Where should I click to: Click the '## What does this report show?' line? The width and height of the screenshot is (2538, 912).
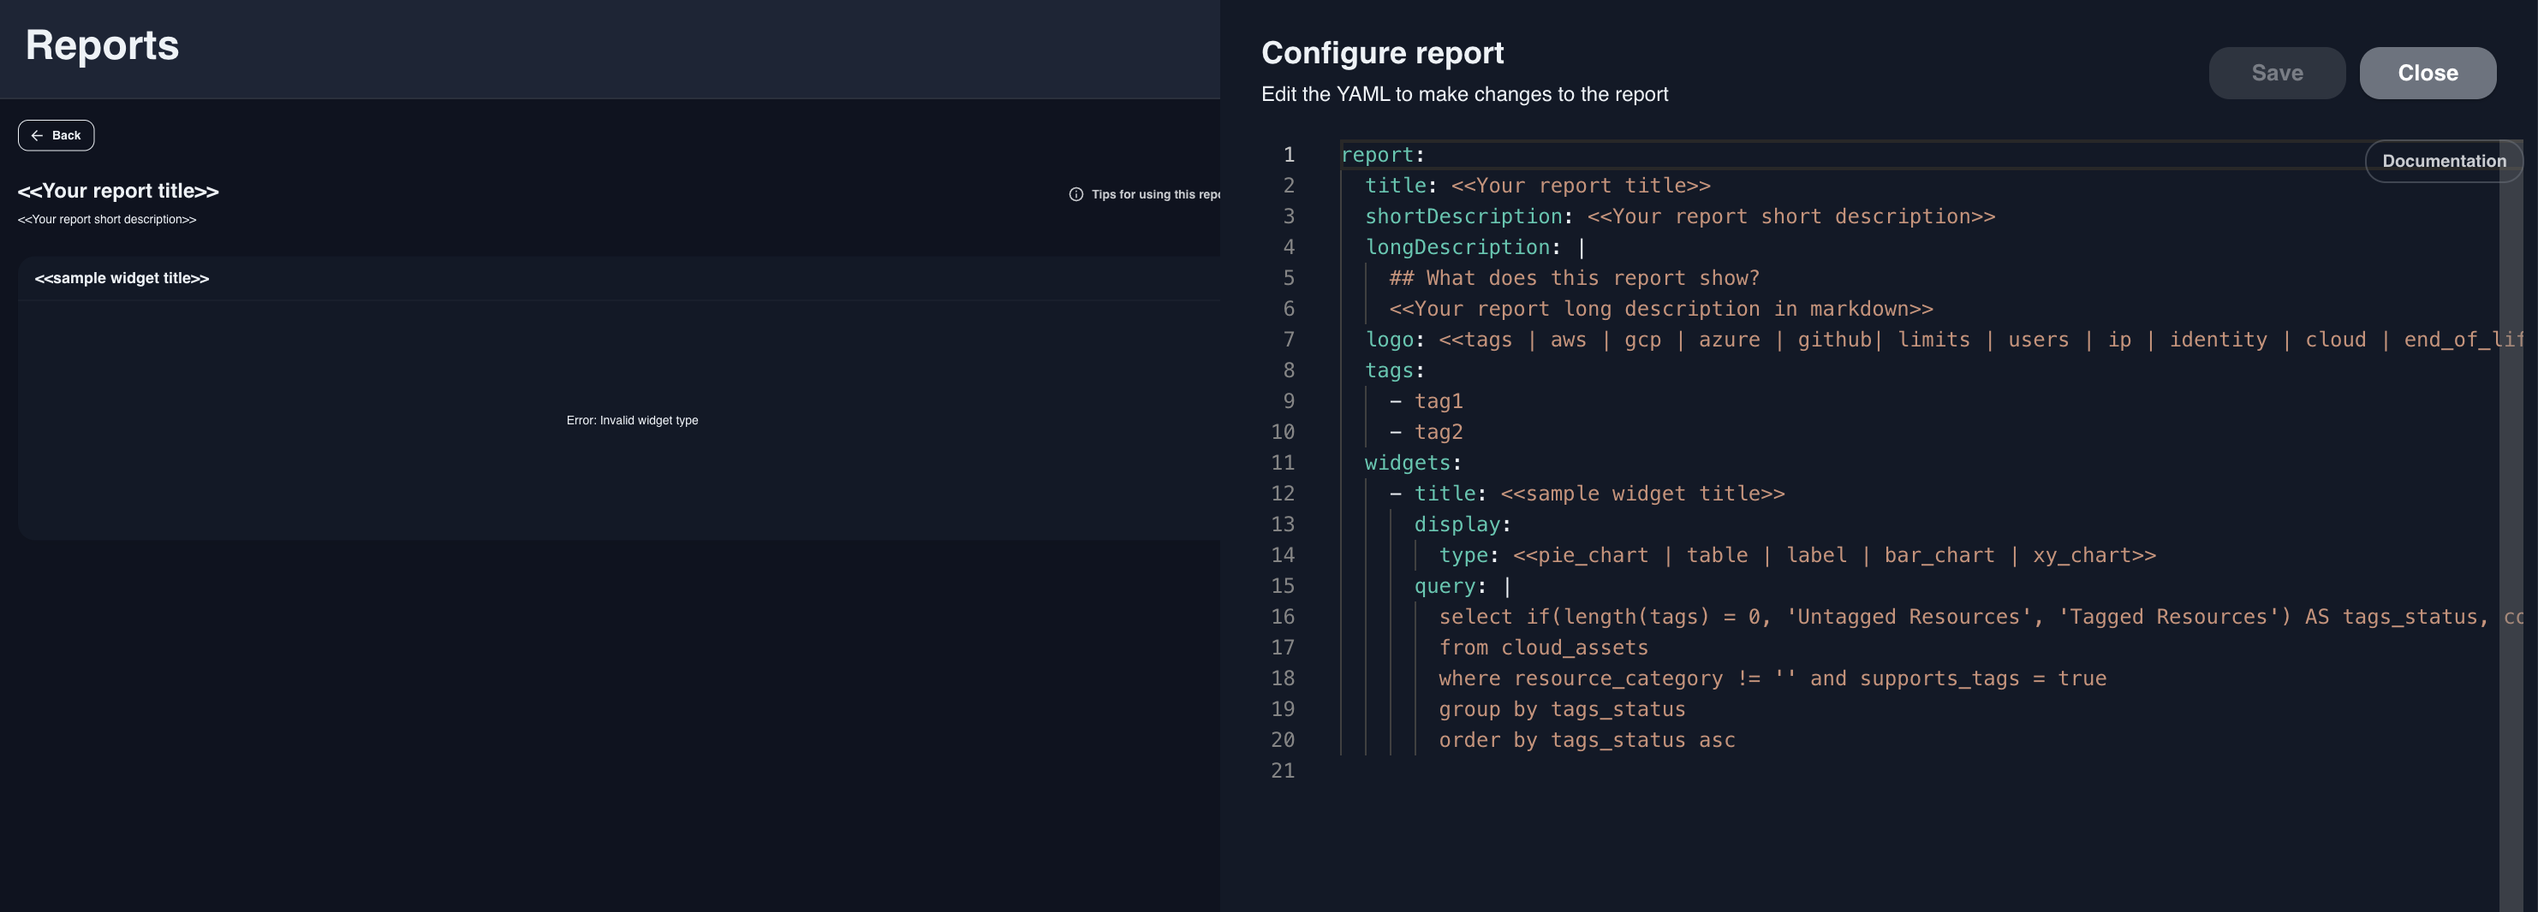pyautogui.click(x=1572, y=279)
